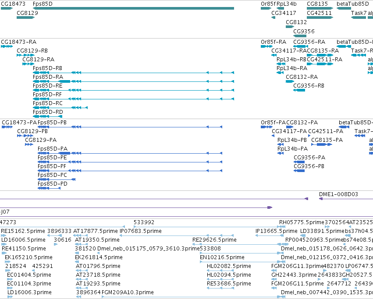This screenshot has height=299, width=373.
Task: Select the IP13665.5prime EST label
Action: pos(277,231)
